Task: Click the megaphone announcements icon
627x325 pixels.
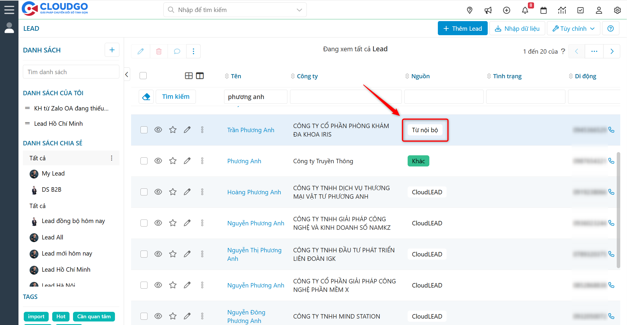Action: [x=488, y=11]
